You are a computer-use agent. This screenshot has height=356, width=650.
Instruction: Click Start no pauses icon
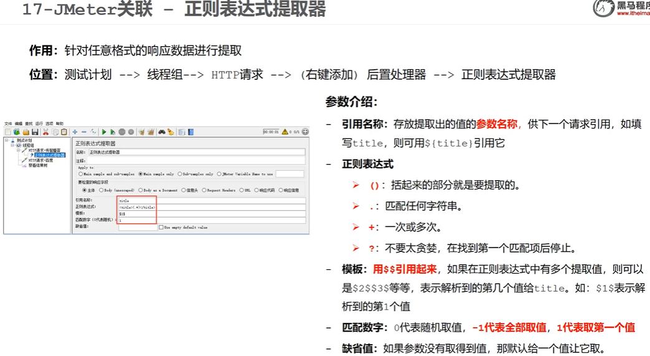click(113, 132)
